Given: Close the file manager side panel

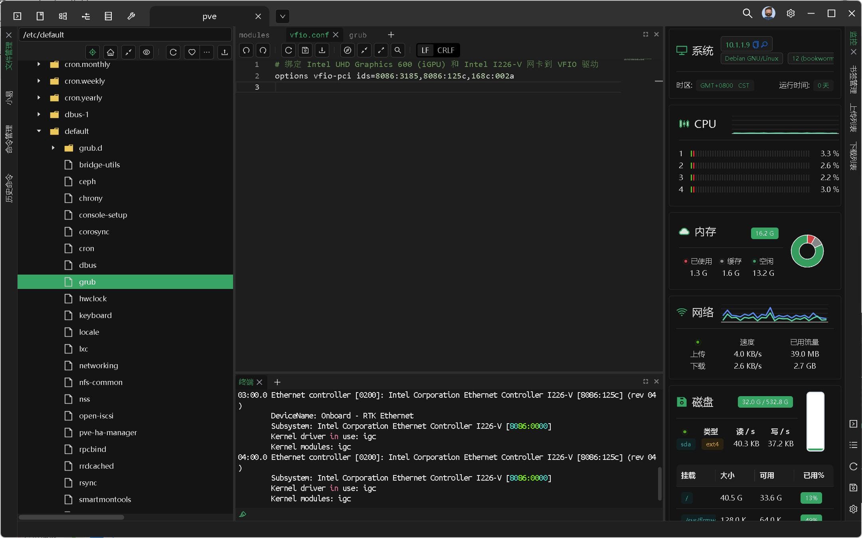Looking at the screenshot, I should tap(9, 35).
